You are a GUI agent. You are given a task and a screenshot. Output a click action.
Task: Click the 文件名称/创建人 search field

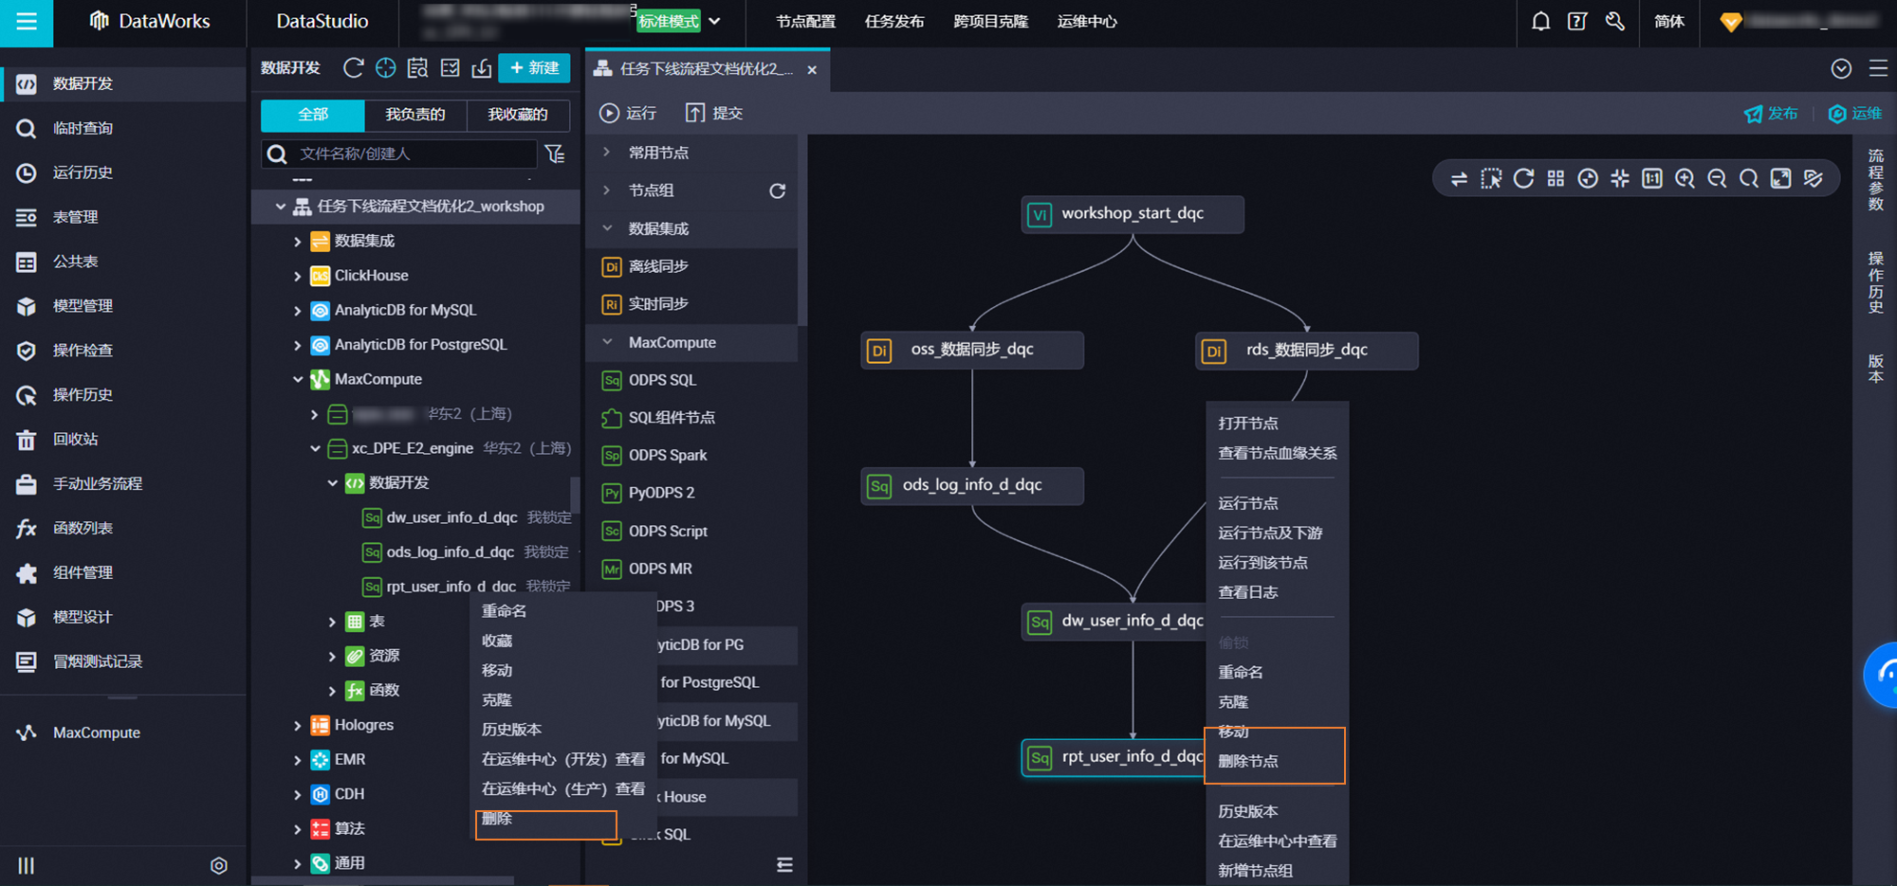click(399, 154)
